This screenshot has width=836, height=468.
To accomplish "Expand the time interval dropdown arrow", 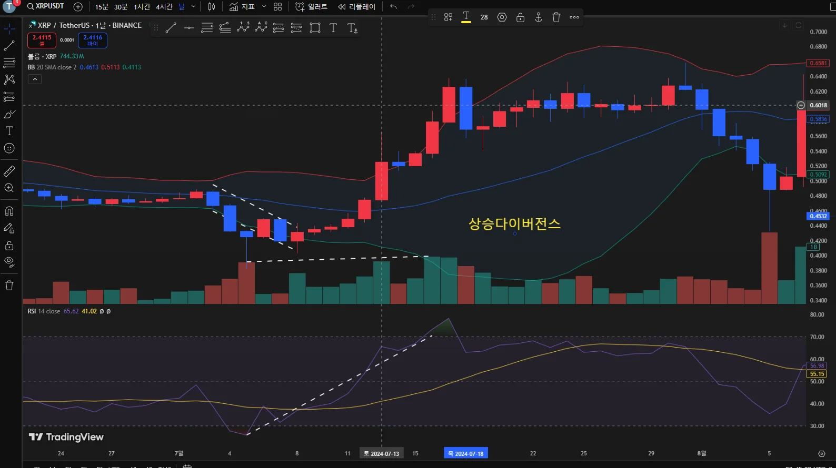I will tap(193, 7).
